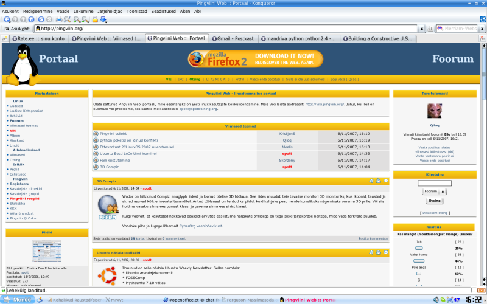This screenshot has height=304, width=487.
Task: Open the Menüü start button
Action: (x=18, y=300)
